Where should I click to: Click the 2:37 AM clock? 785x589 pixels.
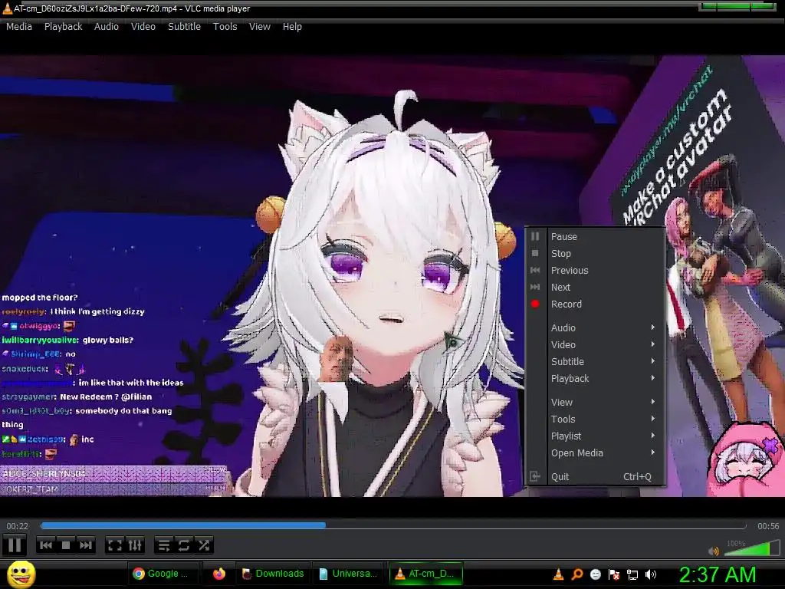coord(717,574)
